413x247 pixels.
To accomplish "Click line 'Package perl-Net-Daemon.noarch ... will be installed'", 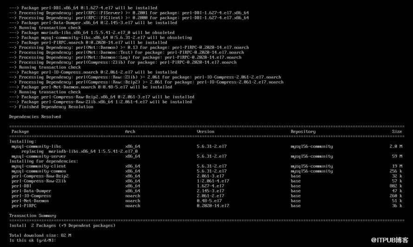I will [90, 87].
